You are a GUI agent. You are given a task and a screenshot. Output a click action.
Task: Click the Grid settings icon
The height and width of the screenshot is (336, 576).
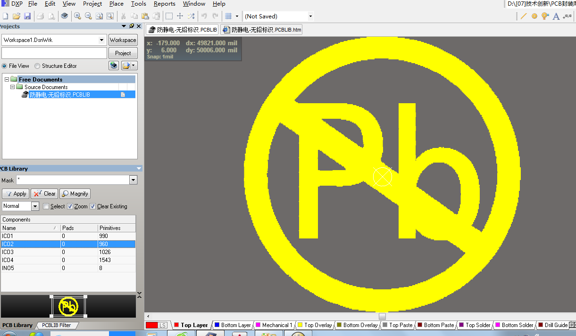[228, 16]
